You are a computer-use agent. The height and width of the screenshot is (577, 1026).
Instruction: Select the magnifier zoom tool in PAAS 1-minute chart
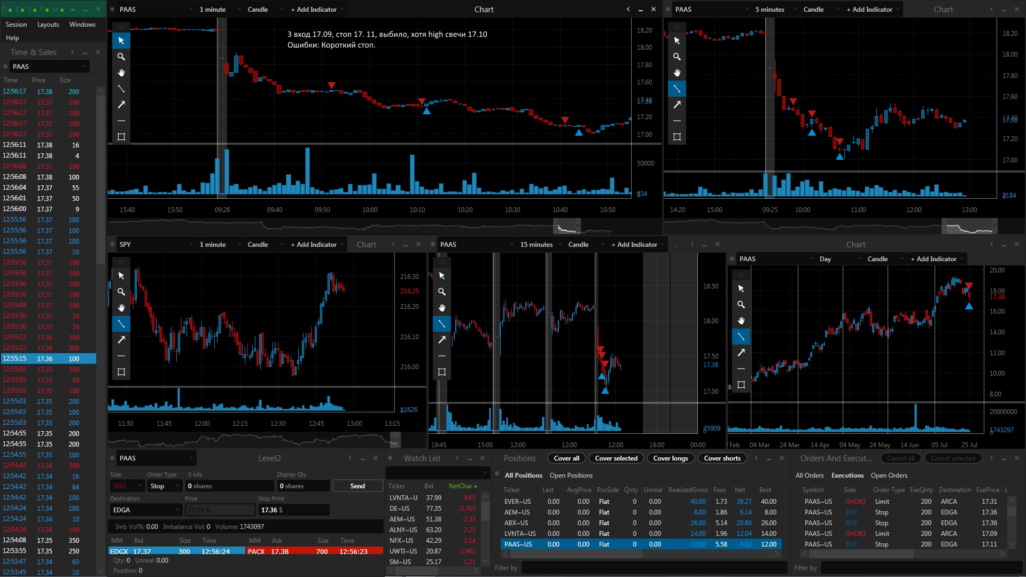click(121, 57)
